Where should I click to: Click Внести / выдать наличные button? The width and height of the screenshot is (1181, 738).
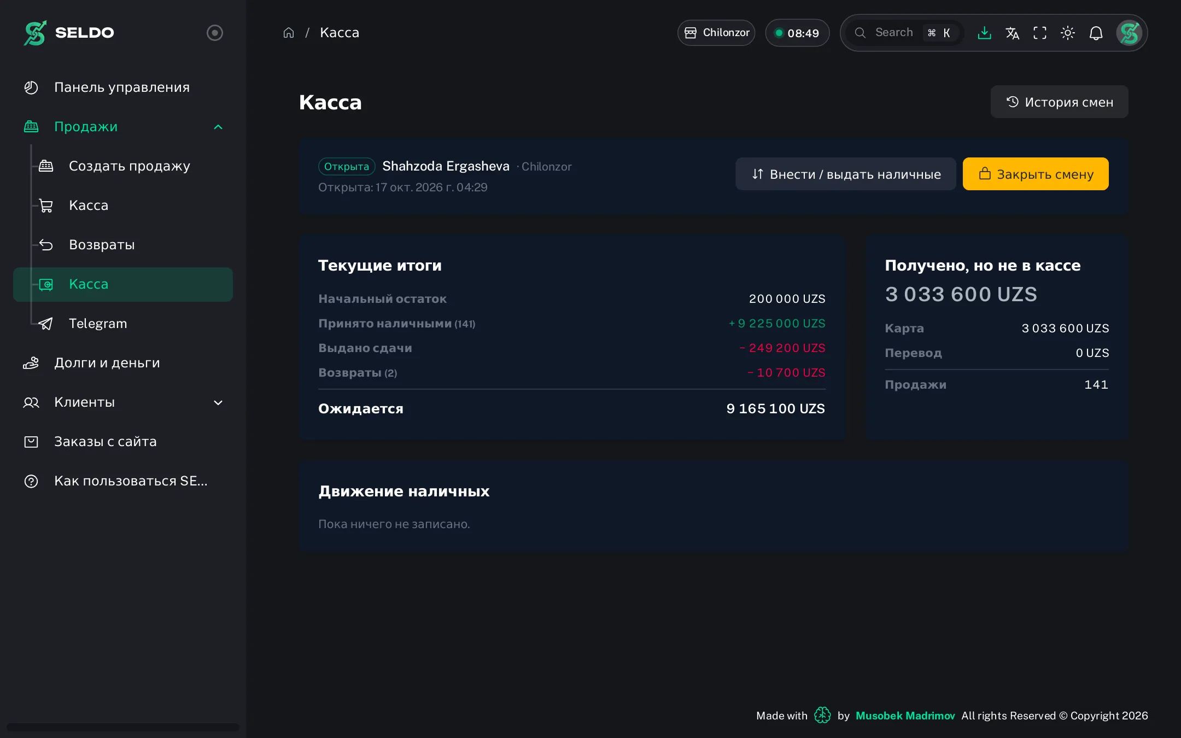tap(845, 174)
